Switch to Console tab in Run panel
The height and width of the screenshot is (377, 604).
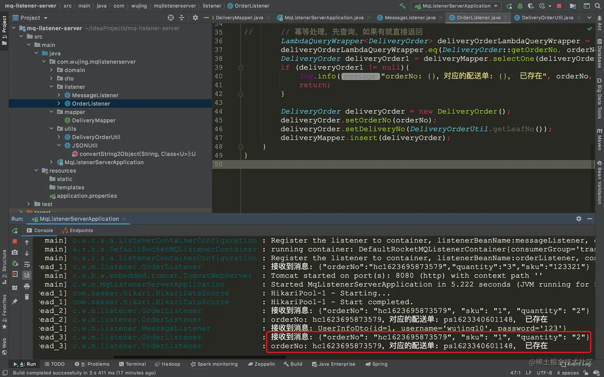[40, 231]
